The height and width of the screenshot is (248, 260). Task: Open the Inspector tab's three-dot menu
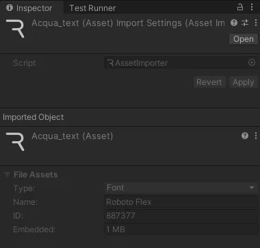(x=252, y=7)
